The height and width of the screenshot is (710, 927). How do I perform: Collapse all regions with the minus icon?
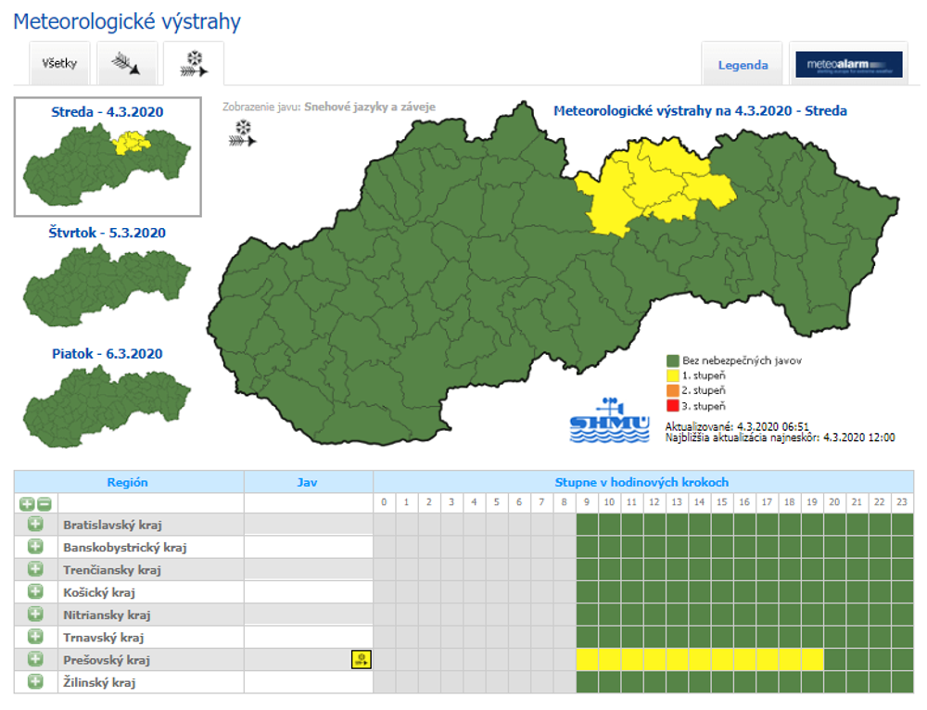tap(43, 503)
